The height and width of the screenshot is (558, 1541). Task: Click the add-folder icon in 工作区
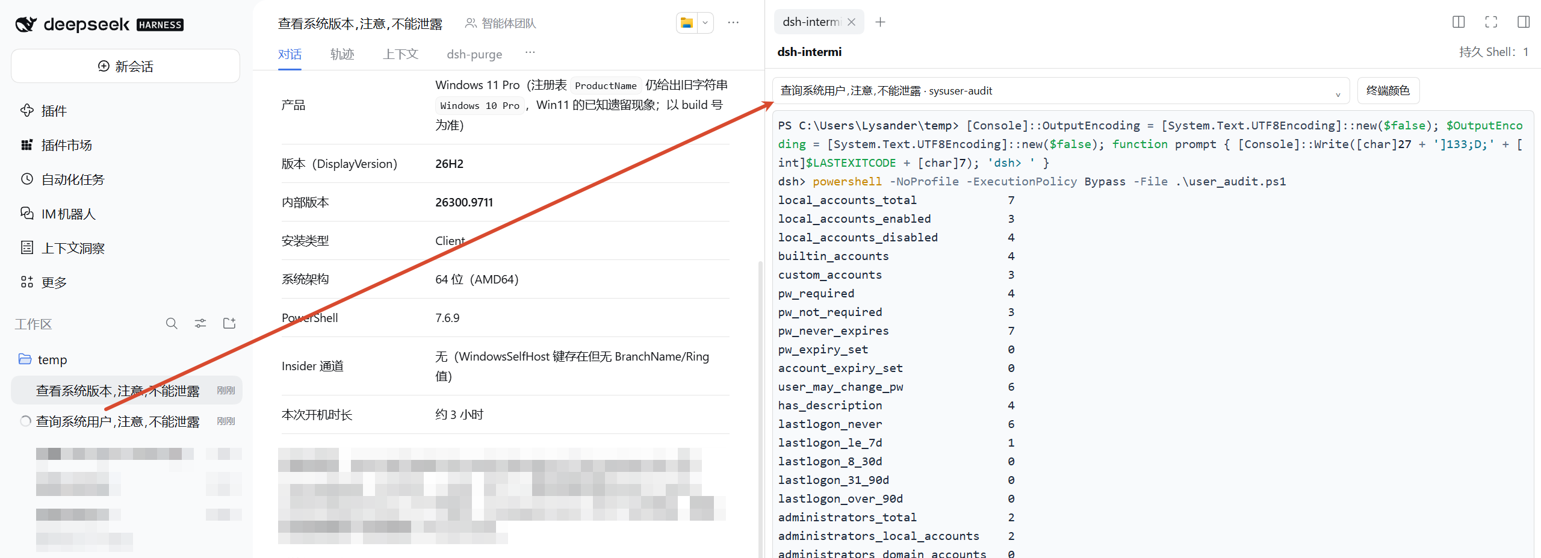[229, 324]
